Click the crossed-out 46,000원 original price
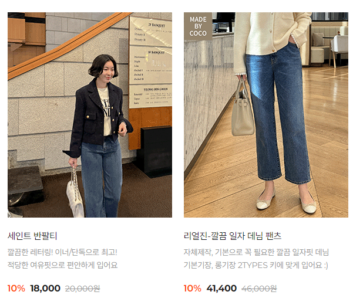 click(259, 288)
